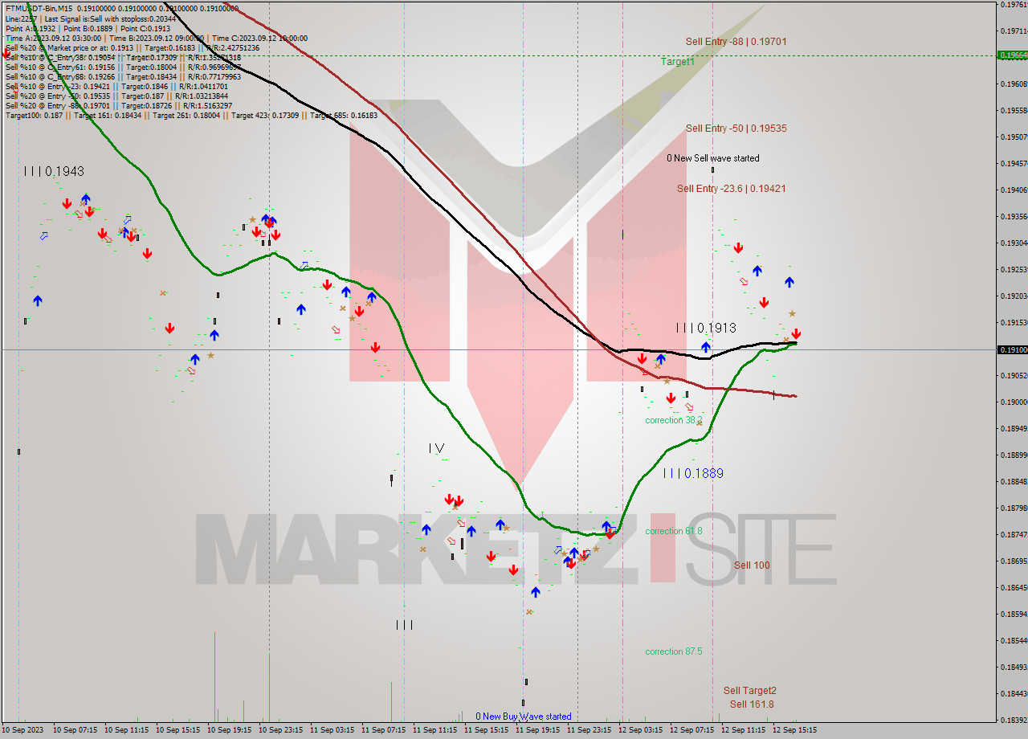Image resolution: width=1028 pixels, height=739 pixels.
Task: Select the 'Sell Entry -88 | 0.19701' label
Action: (x=736, y=41)
